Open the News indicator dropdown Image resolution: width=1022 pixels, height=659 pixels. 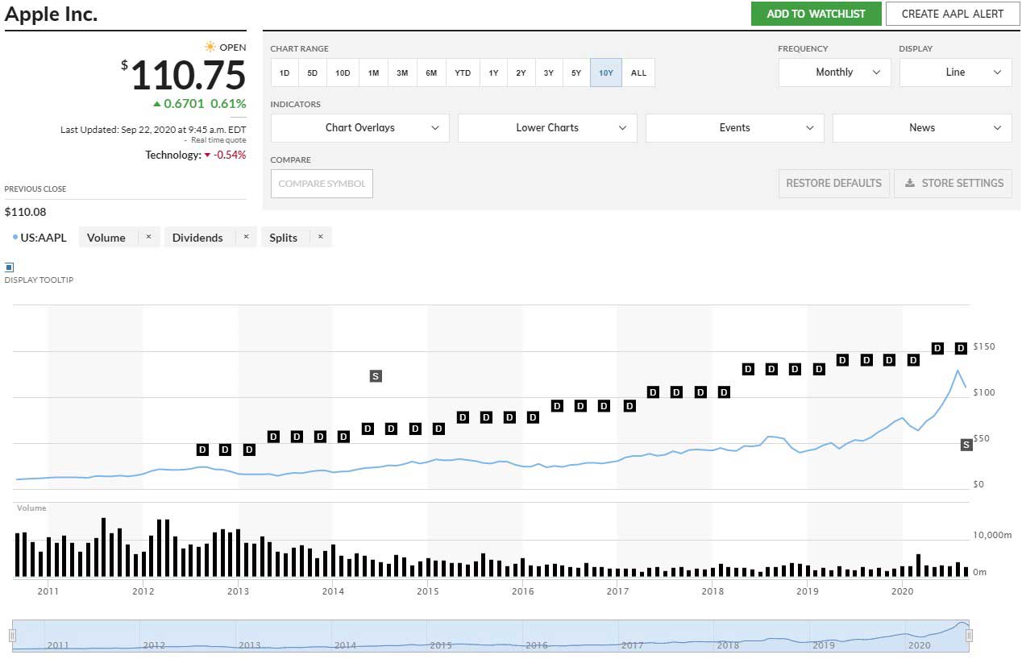pos(921,128)
